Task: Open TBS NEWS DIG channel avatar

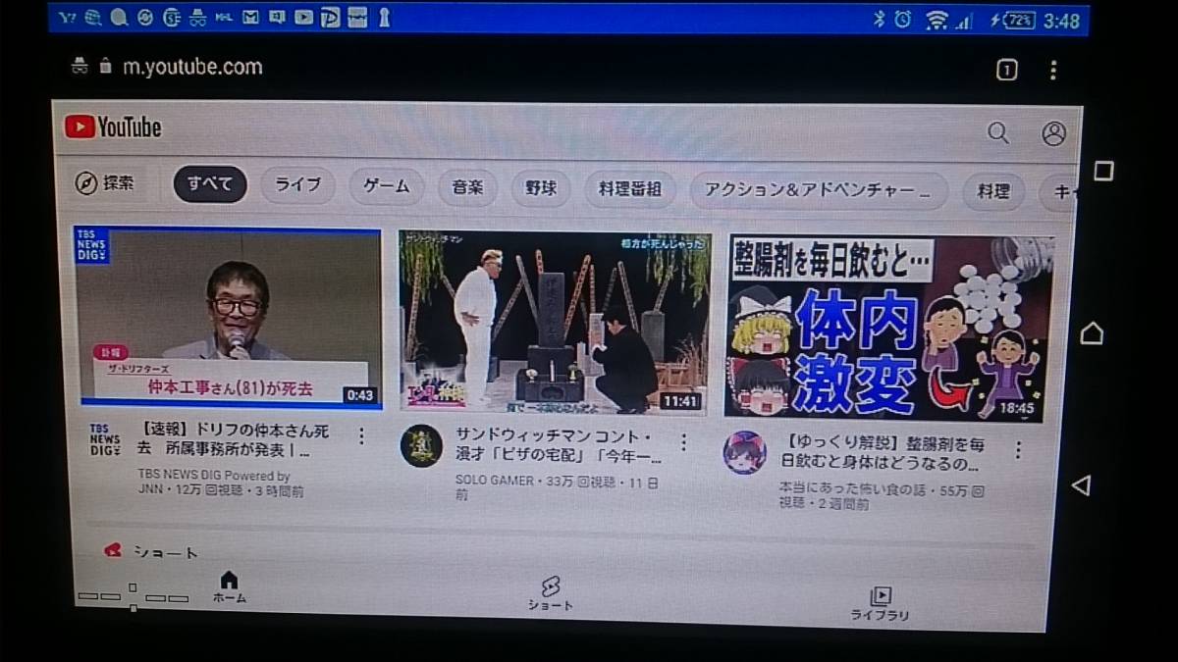Action: click(x=104, y=440)
